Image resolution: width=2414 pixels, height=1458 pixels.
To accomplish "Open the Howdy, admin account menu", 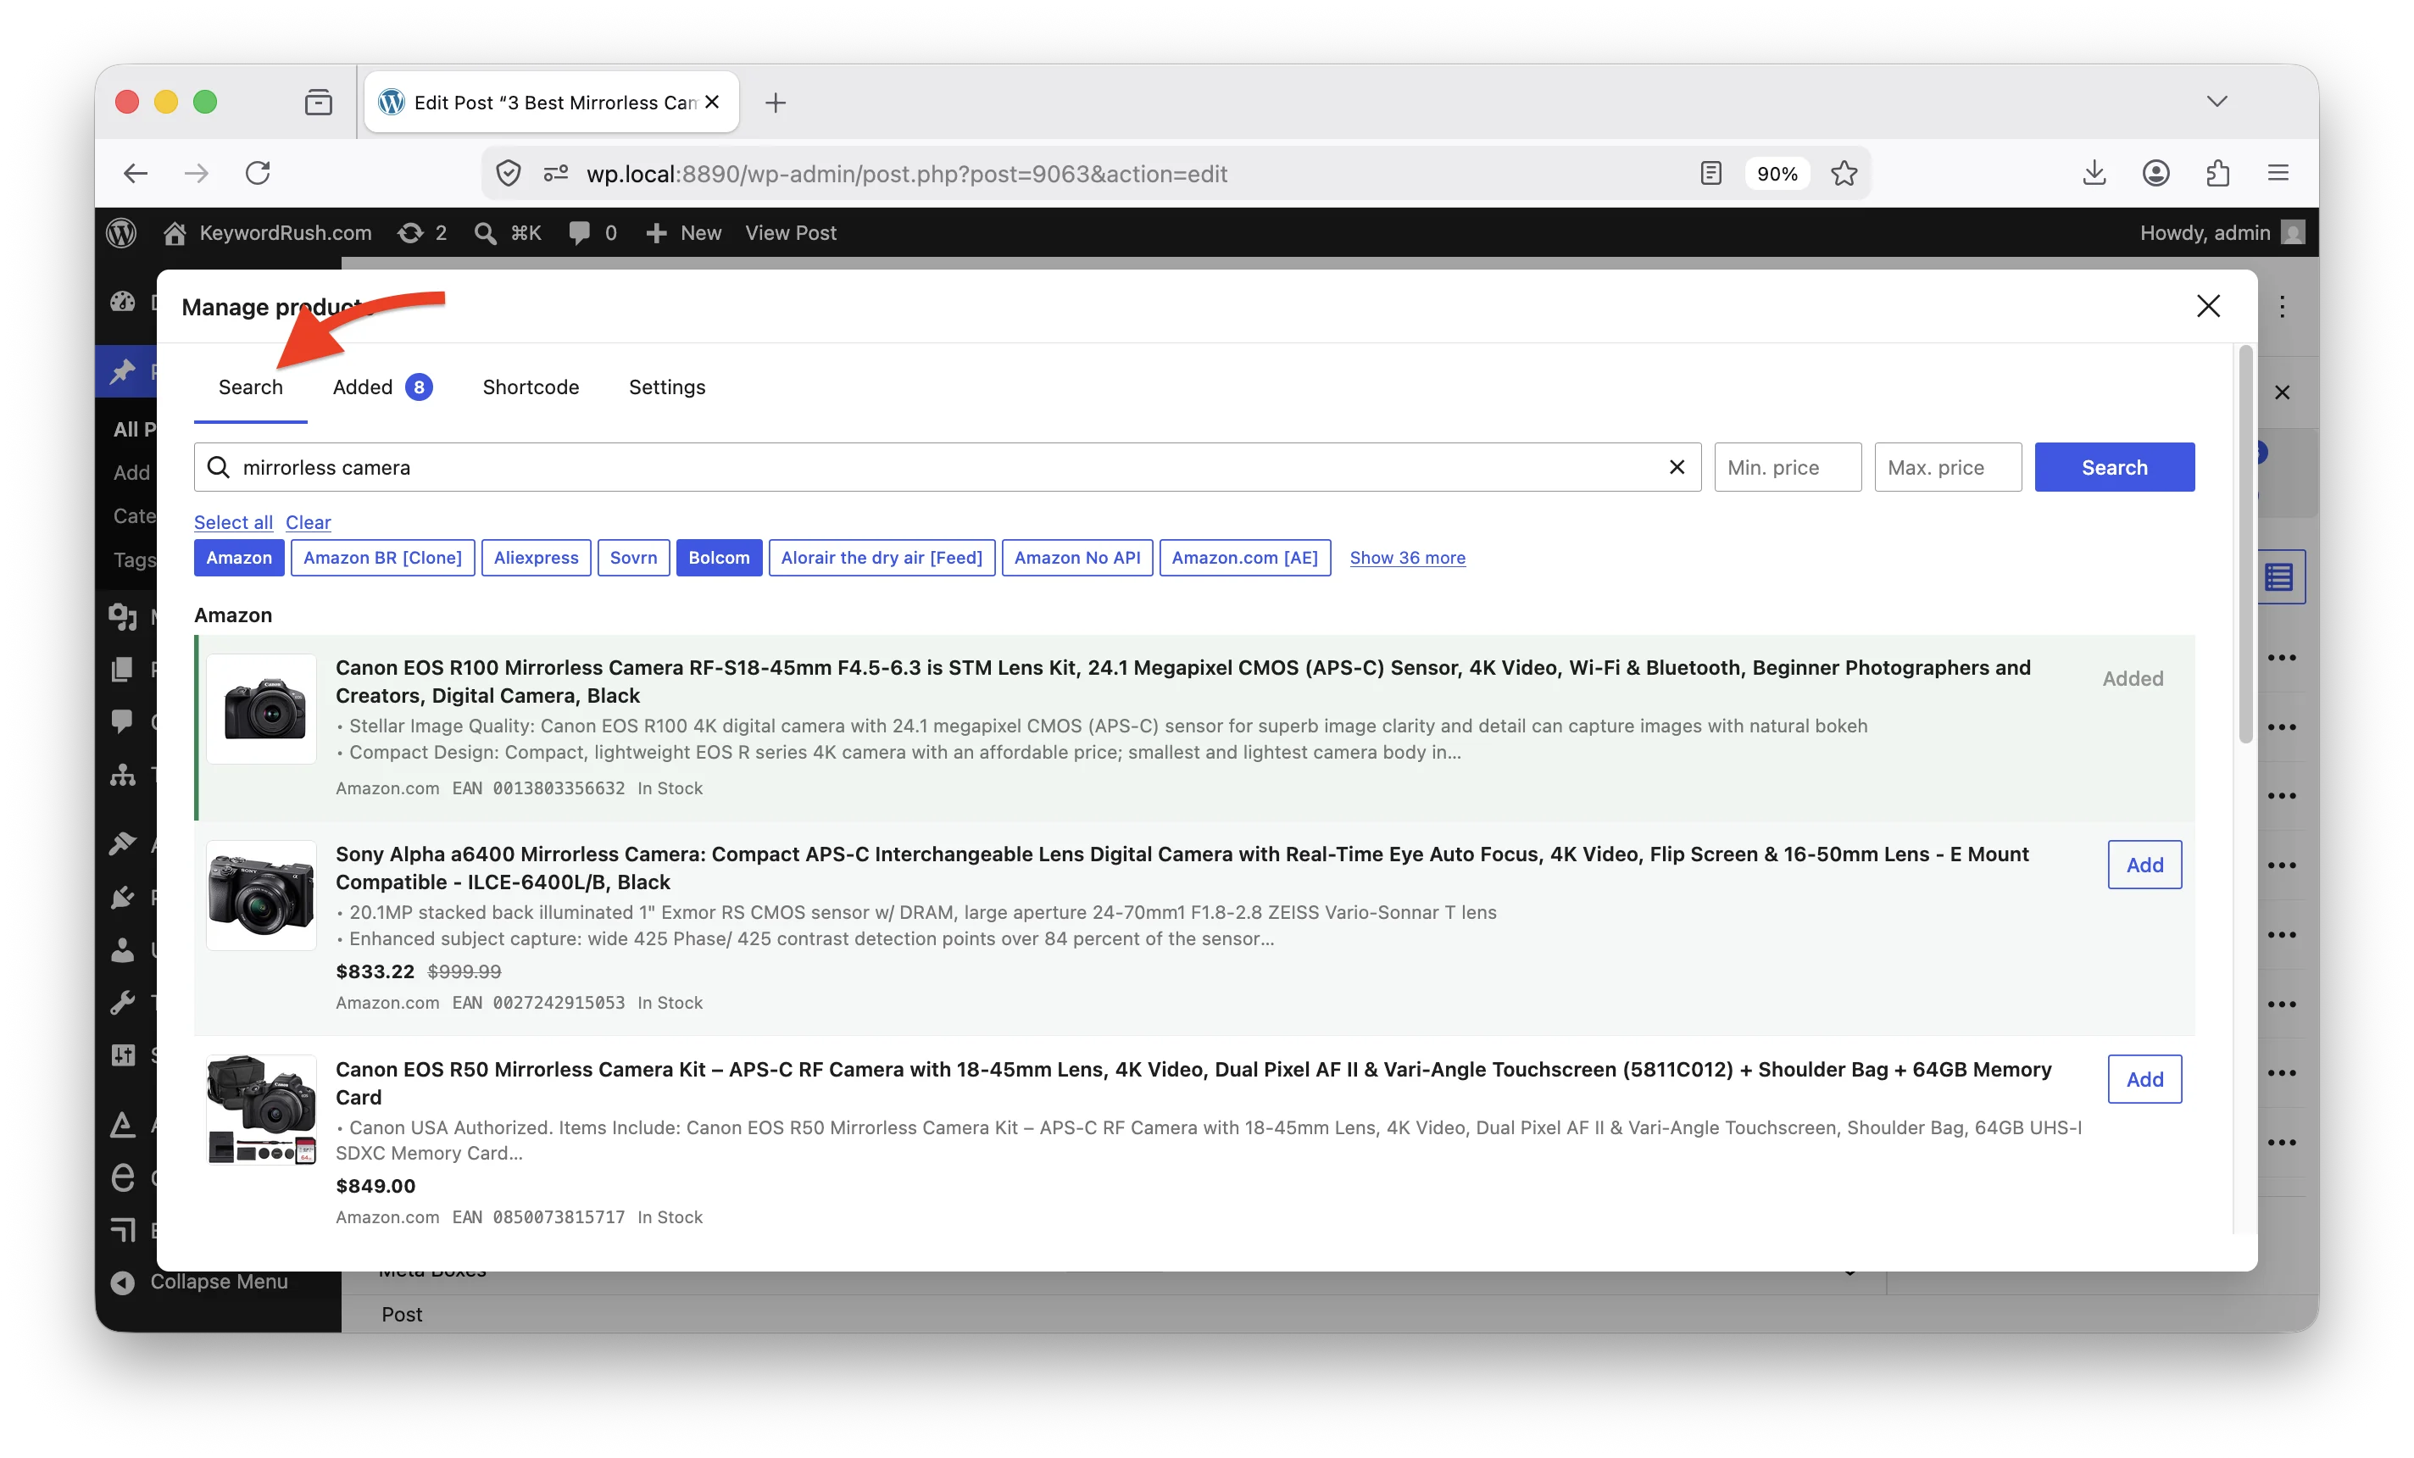I will pyautogui.click(x=2221, y=232).
